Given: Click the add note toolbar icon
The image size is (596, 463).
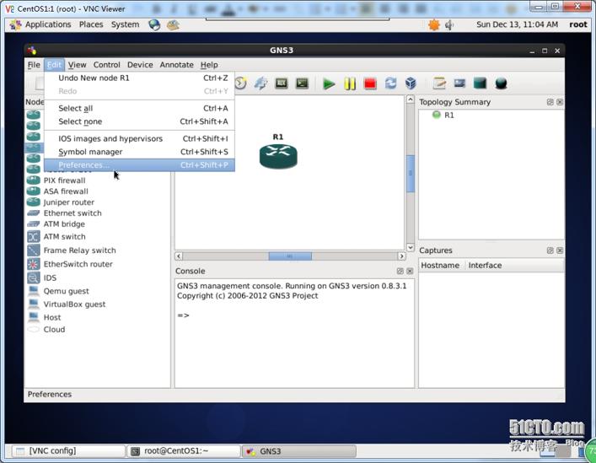Looking at the screenshot, I should [439, 83].
